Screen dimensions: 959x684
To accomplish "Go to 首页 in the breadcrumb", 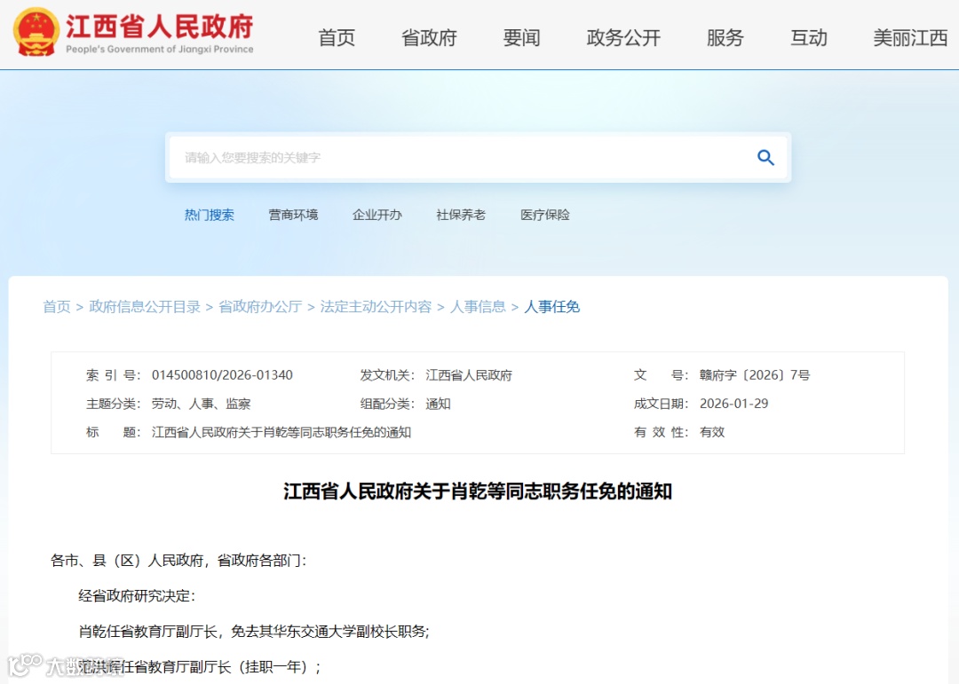I will point(56,306).
